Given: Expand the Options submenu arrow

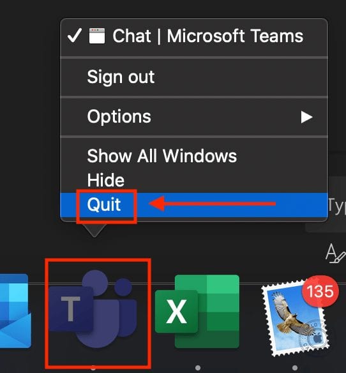Looking at the screenshot, I should (306, 117).
